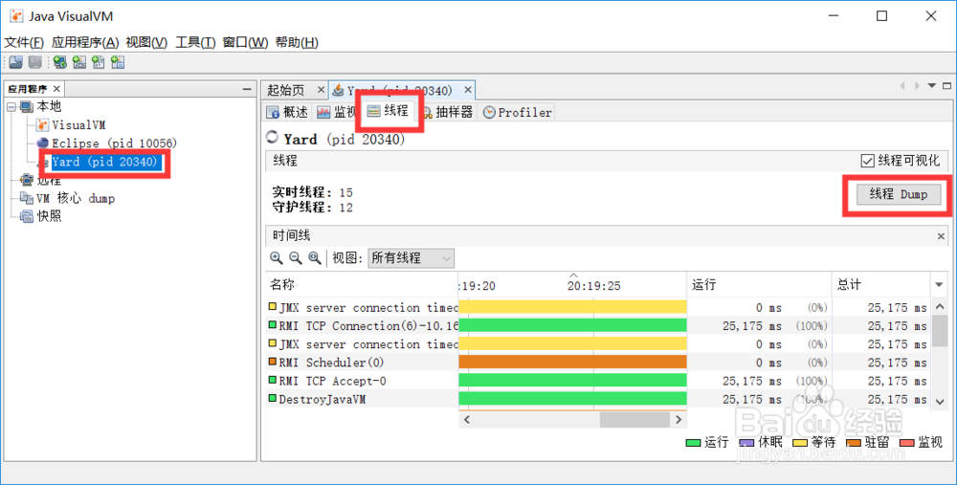Sort by the 运行 column header
This screenshot has height=485, width=957.
[759, 285]
